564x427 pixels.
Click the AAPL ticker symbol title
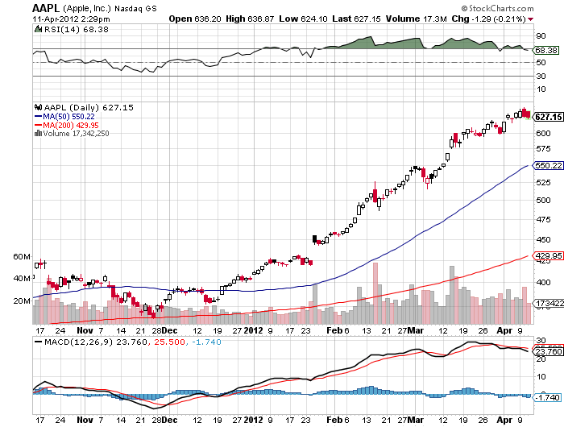click(x=46, y=8)
